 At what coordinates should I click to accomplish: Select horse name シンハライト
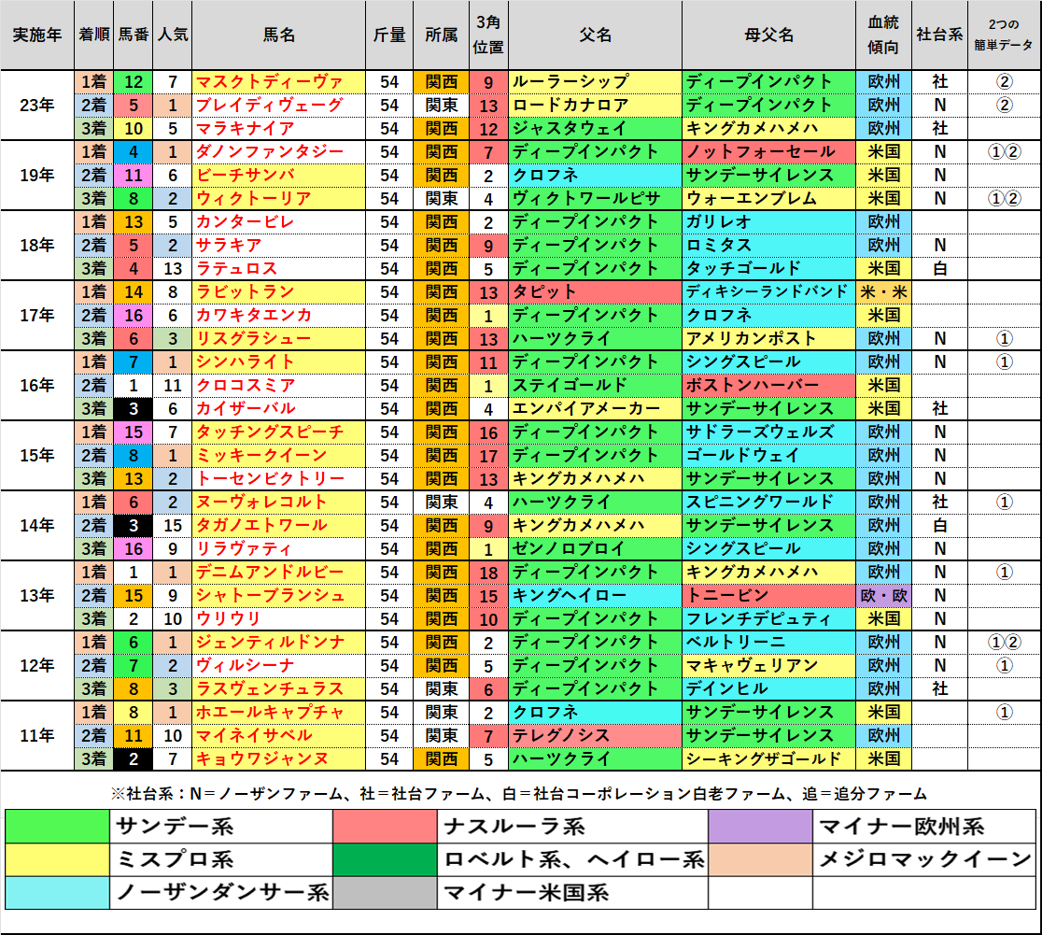pyautogui.click(x=278, y=362)
